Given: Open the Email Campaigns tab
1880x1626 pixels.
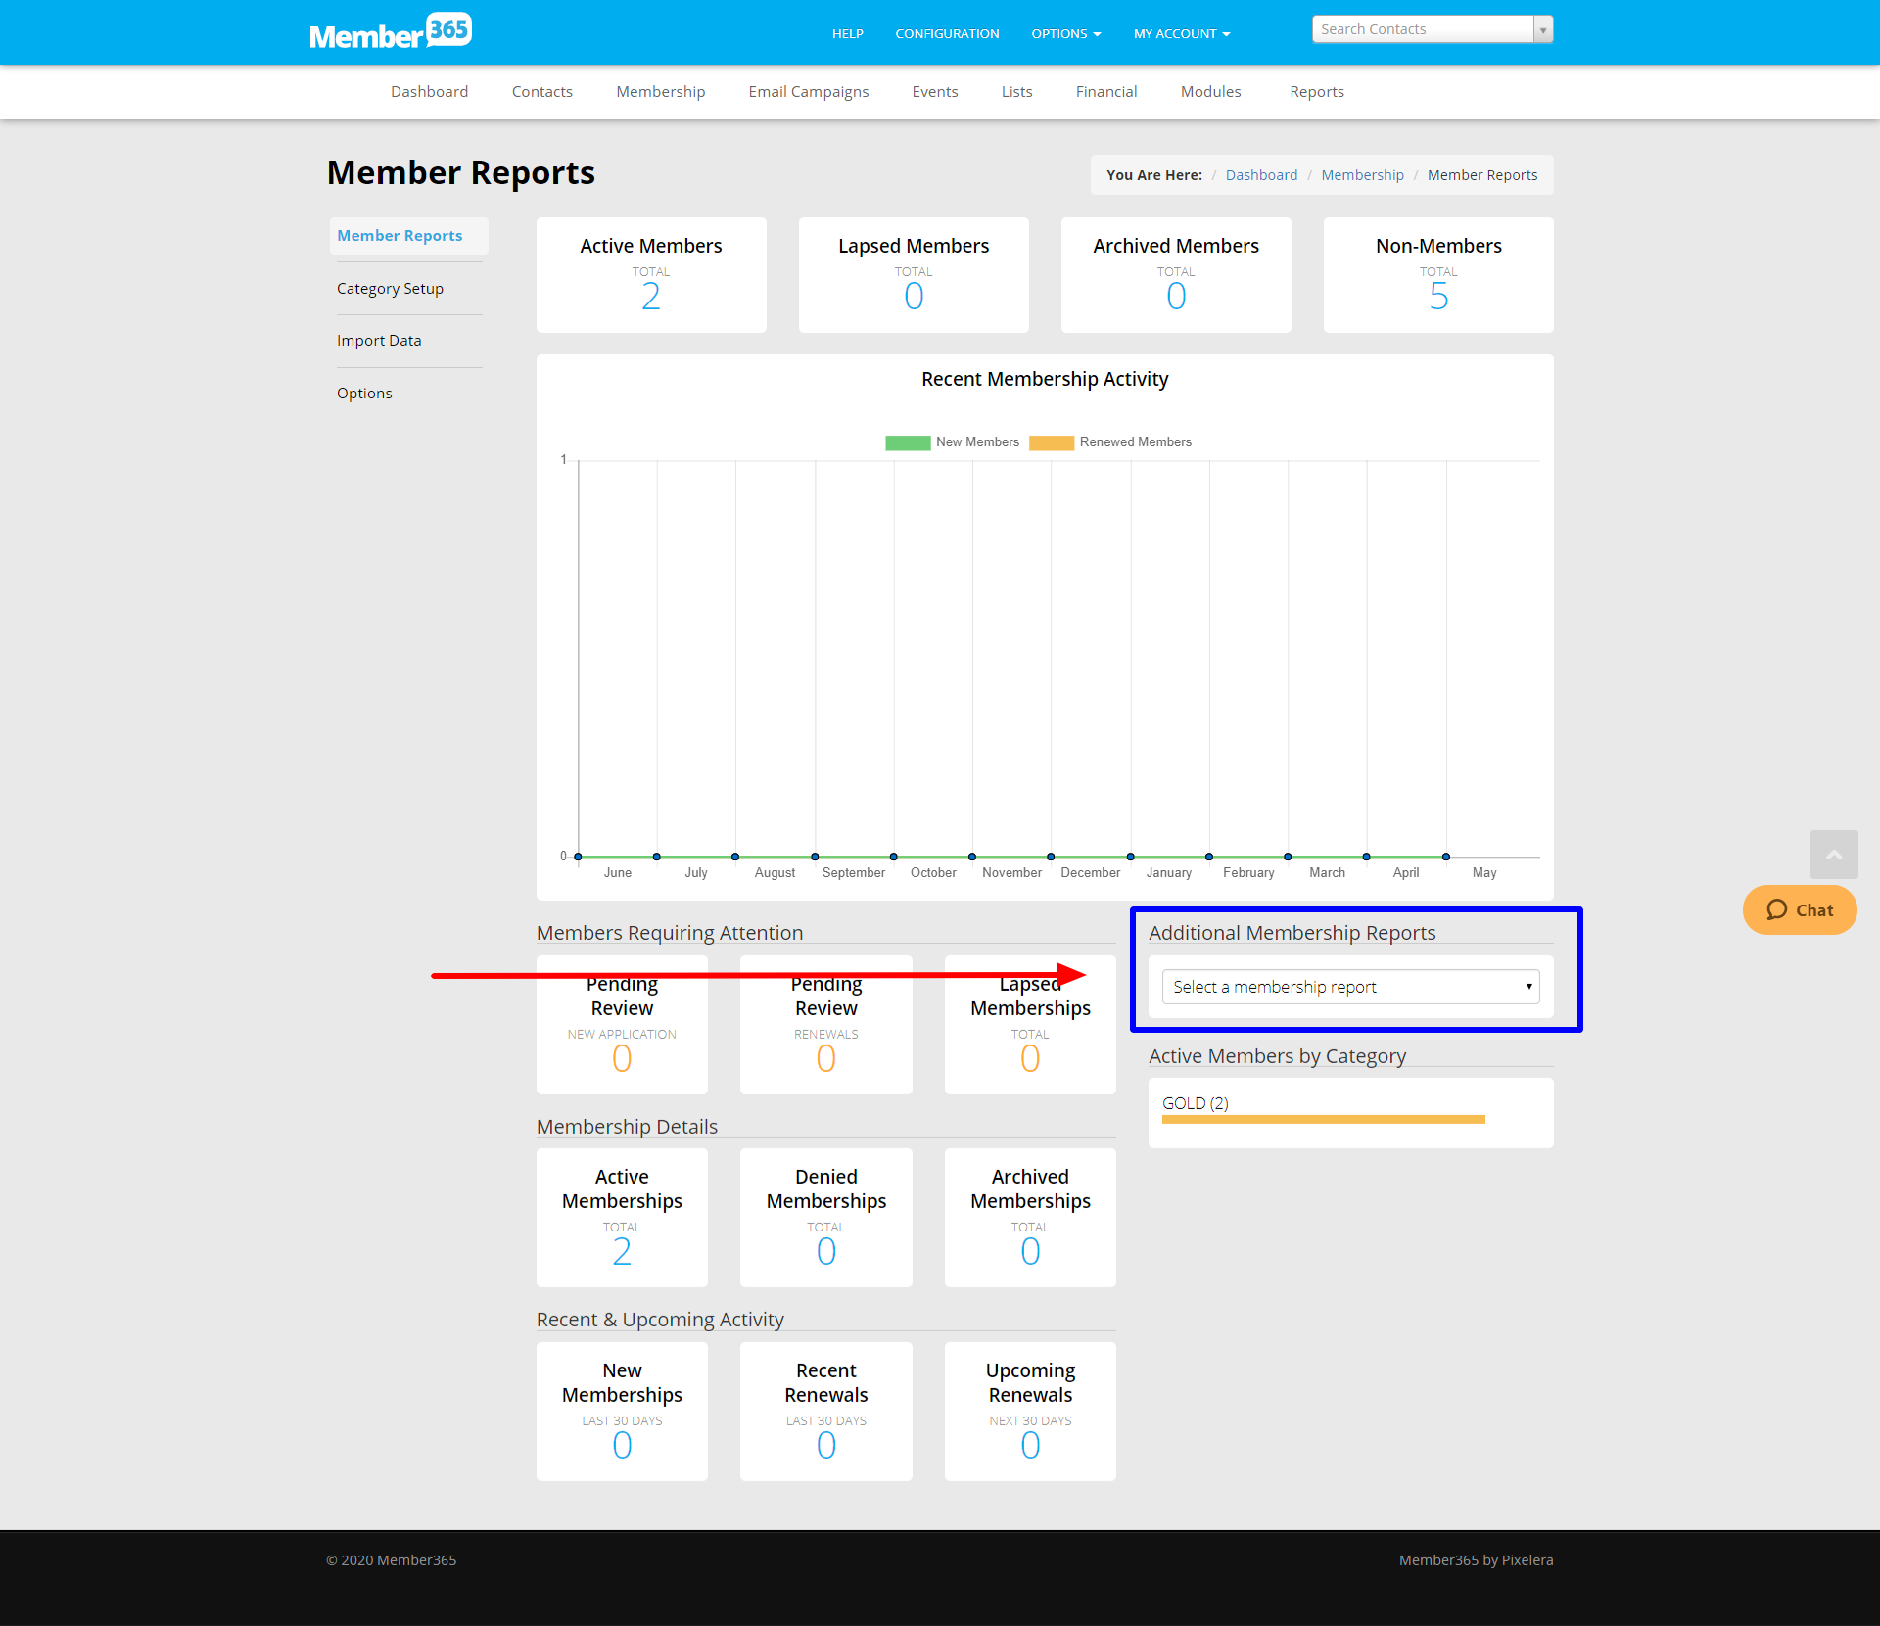Looking at the screenshot, I should tap(808, 92).
